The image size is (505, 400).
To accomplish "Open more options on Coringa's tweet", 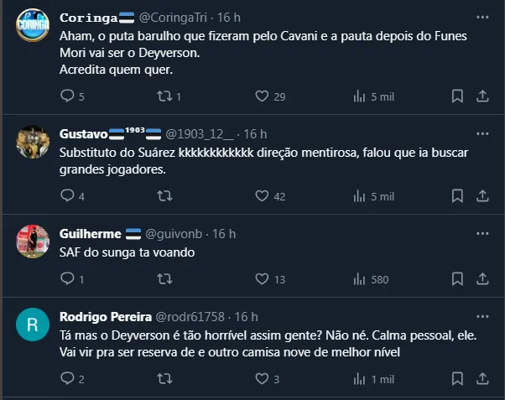I will [484, 17].
